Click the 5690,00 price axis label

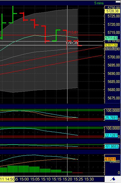[x=114, y=73]
